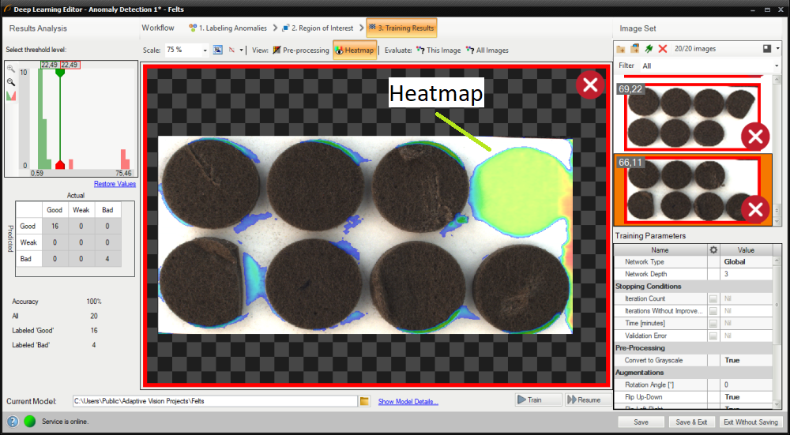Open help via the question mark icon

point(13,422)
